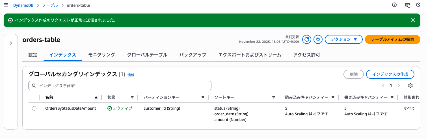Dismiss the green success notification banner

pos(413,20)
